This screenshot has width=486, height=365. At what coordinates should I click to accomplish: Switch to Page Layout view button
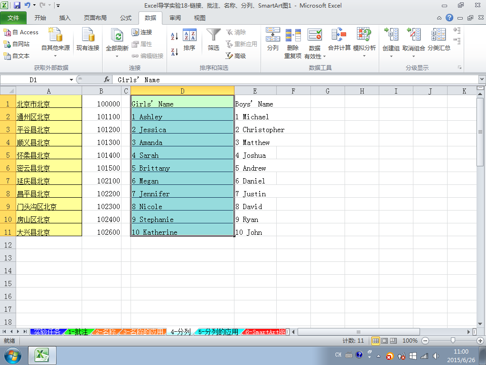pyautogui.click(x=384, y=341)
